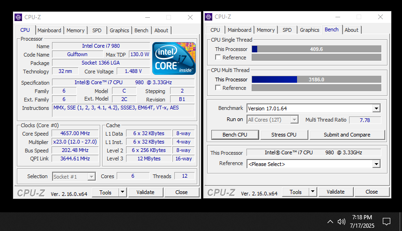The height and width of the screenshot is (231, 402).
Task: Click the Cores count 6 field
Action: coord(133,176)
